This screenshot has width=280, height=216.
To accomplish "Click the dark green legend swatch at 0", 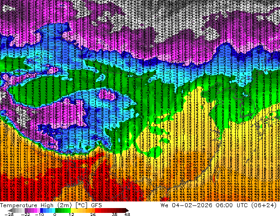I will (x=57, y=210).
